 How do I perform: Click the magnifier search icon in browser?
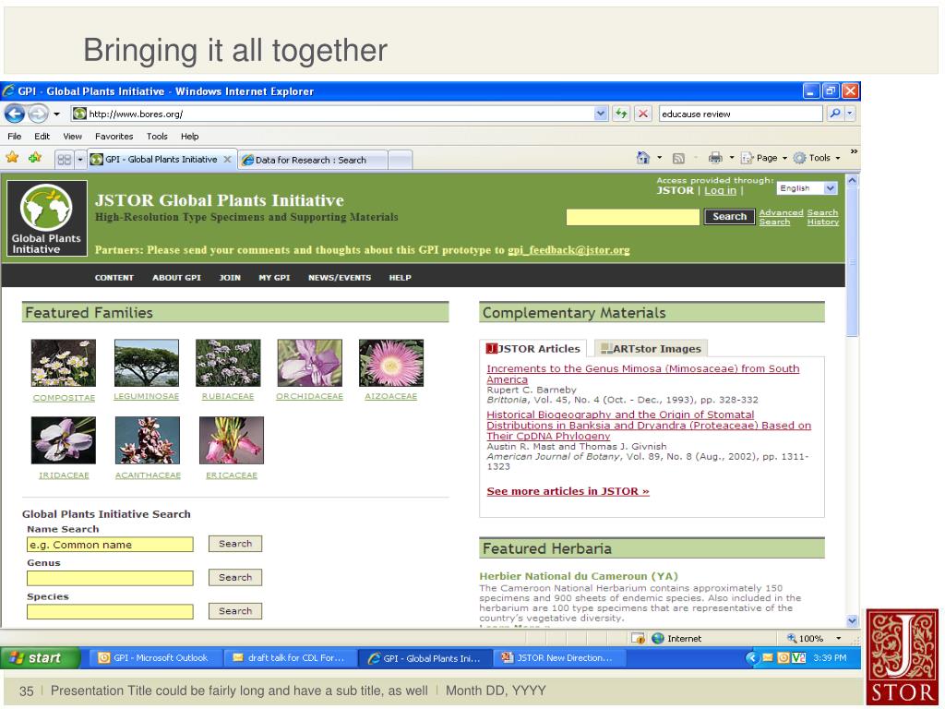834,114
